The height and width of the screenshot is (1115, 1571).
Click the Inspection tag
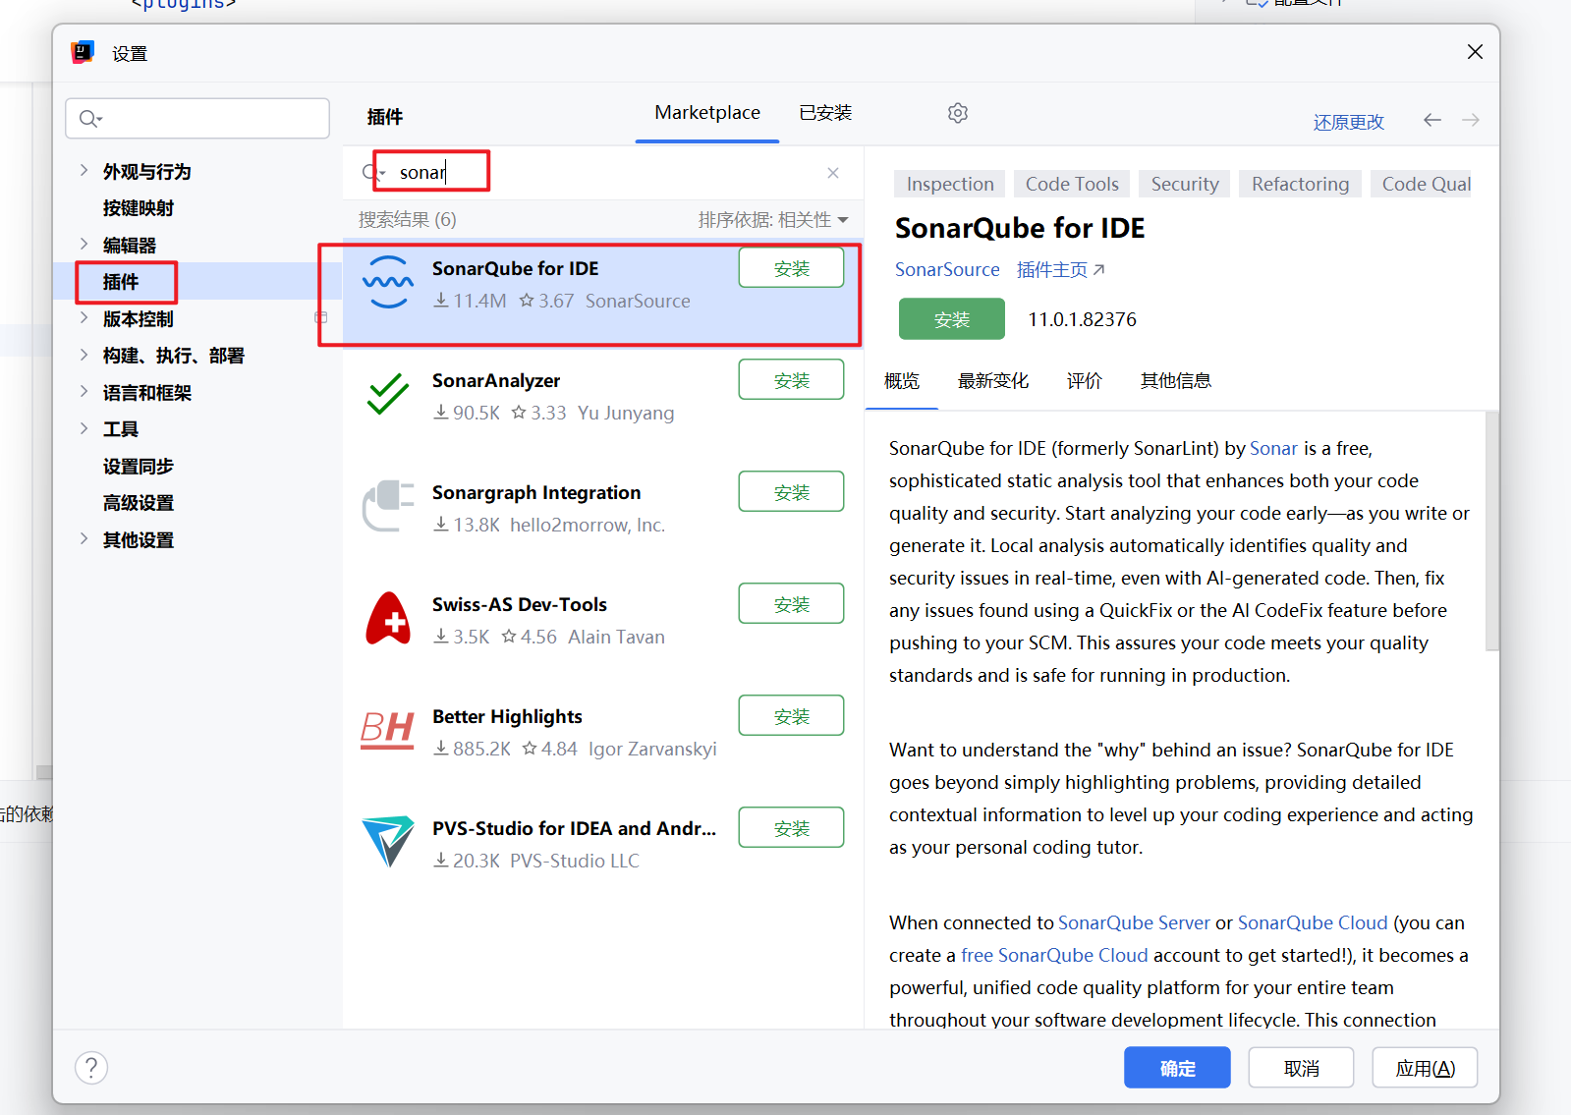[950, 184]
